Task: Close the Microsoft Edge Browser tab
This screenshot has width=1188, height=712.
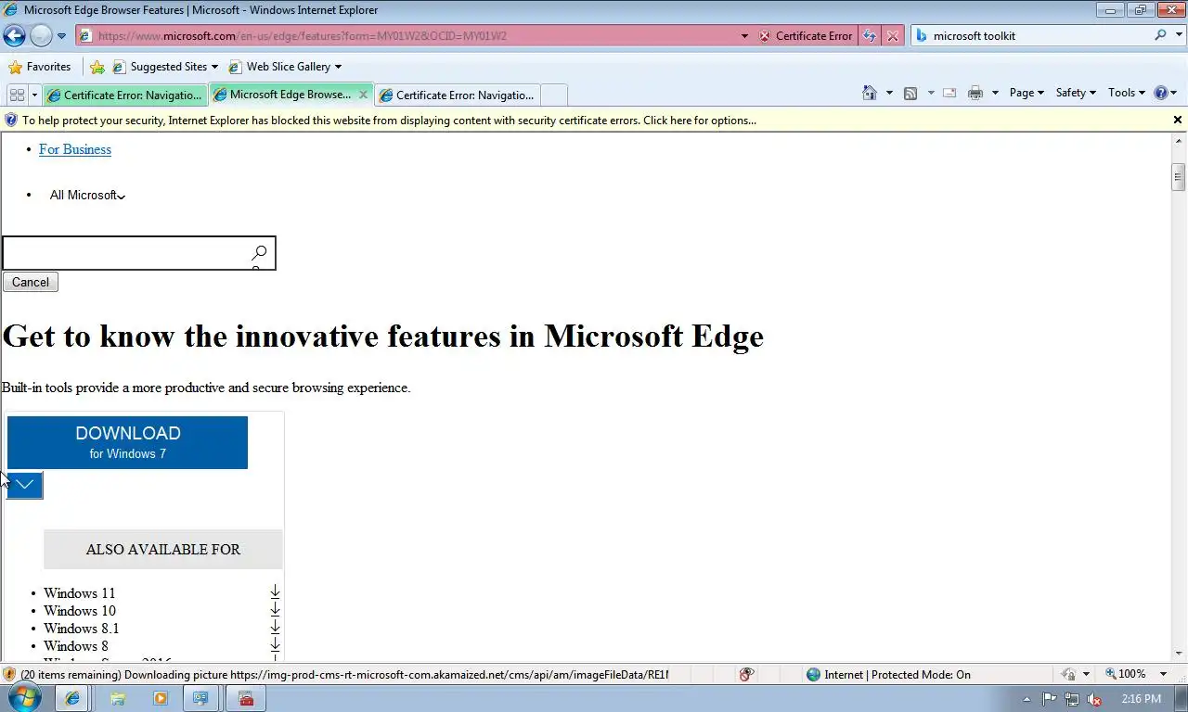Action: pyautogui.click(x=363, y=95)
